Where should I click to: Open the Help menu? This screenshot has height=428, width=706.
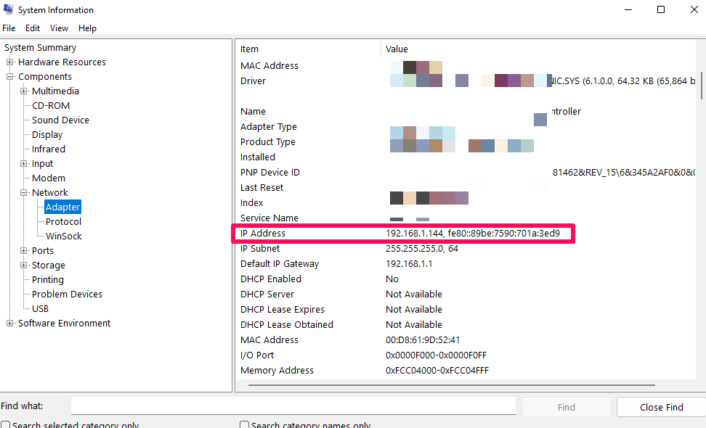pos(87,28)
